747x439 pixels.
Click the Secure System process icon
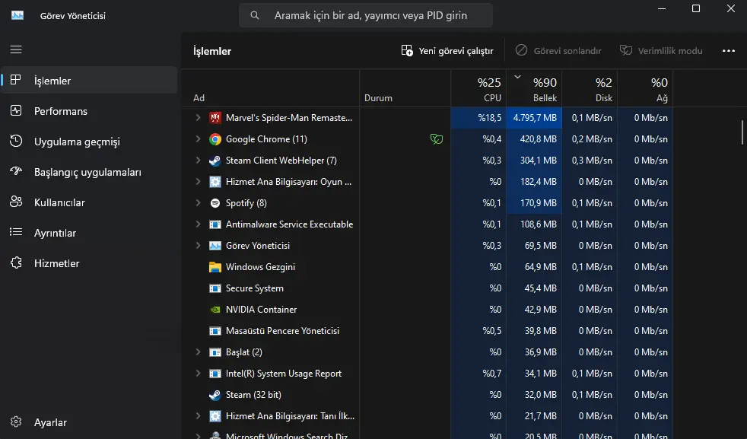tap(215, 288)
